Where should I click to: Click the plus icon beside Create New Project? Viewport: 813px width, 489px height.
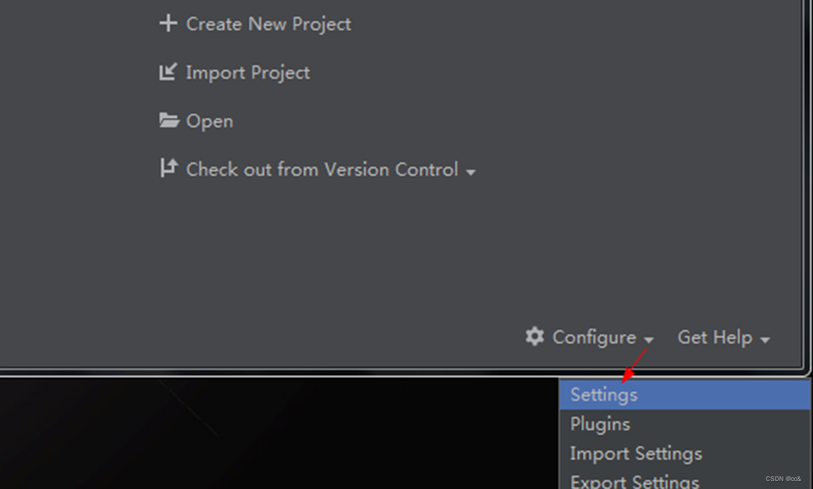(169, 23)
